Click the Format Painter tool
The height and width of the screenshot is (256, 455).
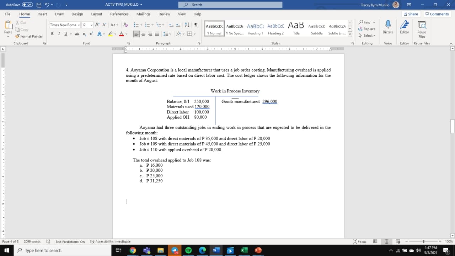coord(29,36)
